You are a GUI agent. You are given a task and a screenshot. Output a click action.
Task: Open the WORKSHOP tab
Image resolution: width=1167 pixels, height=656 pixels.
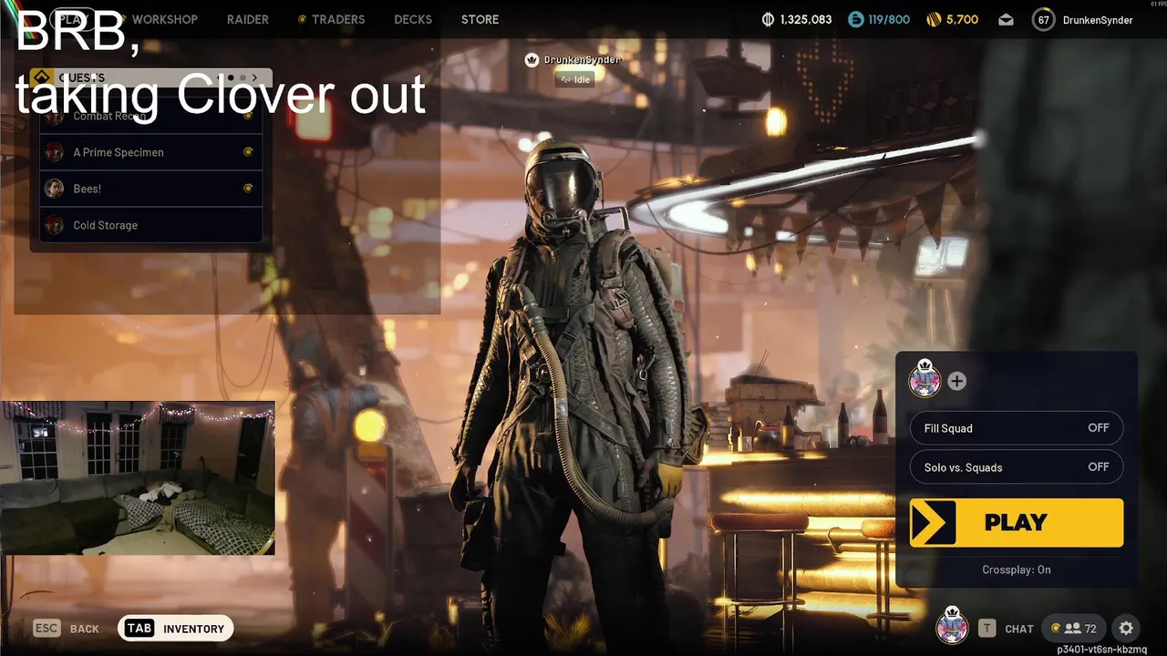[x=164, y=19]
